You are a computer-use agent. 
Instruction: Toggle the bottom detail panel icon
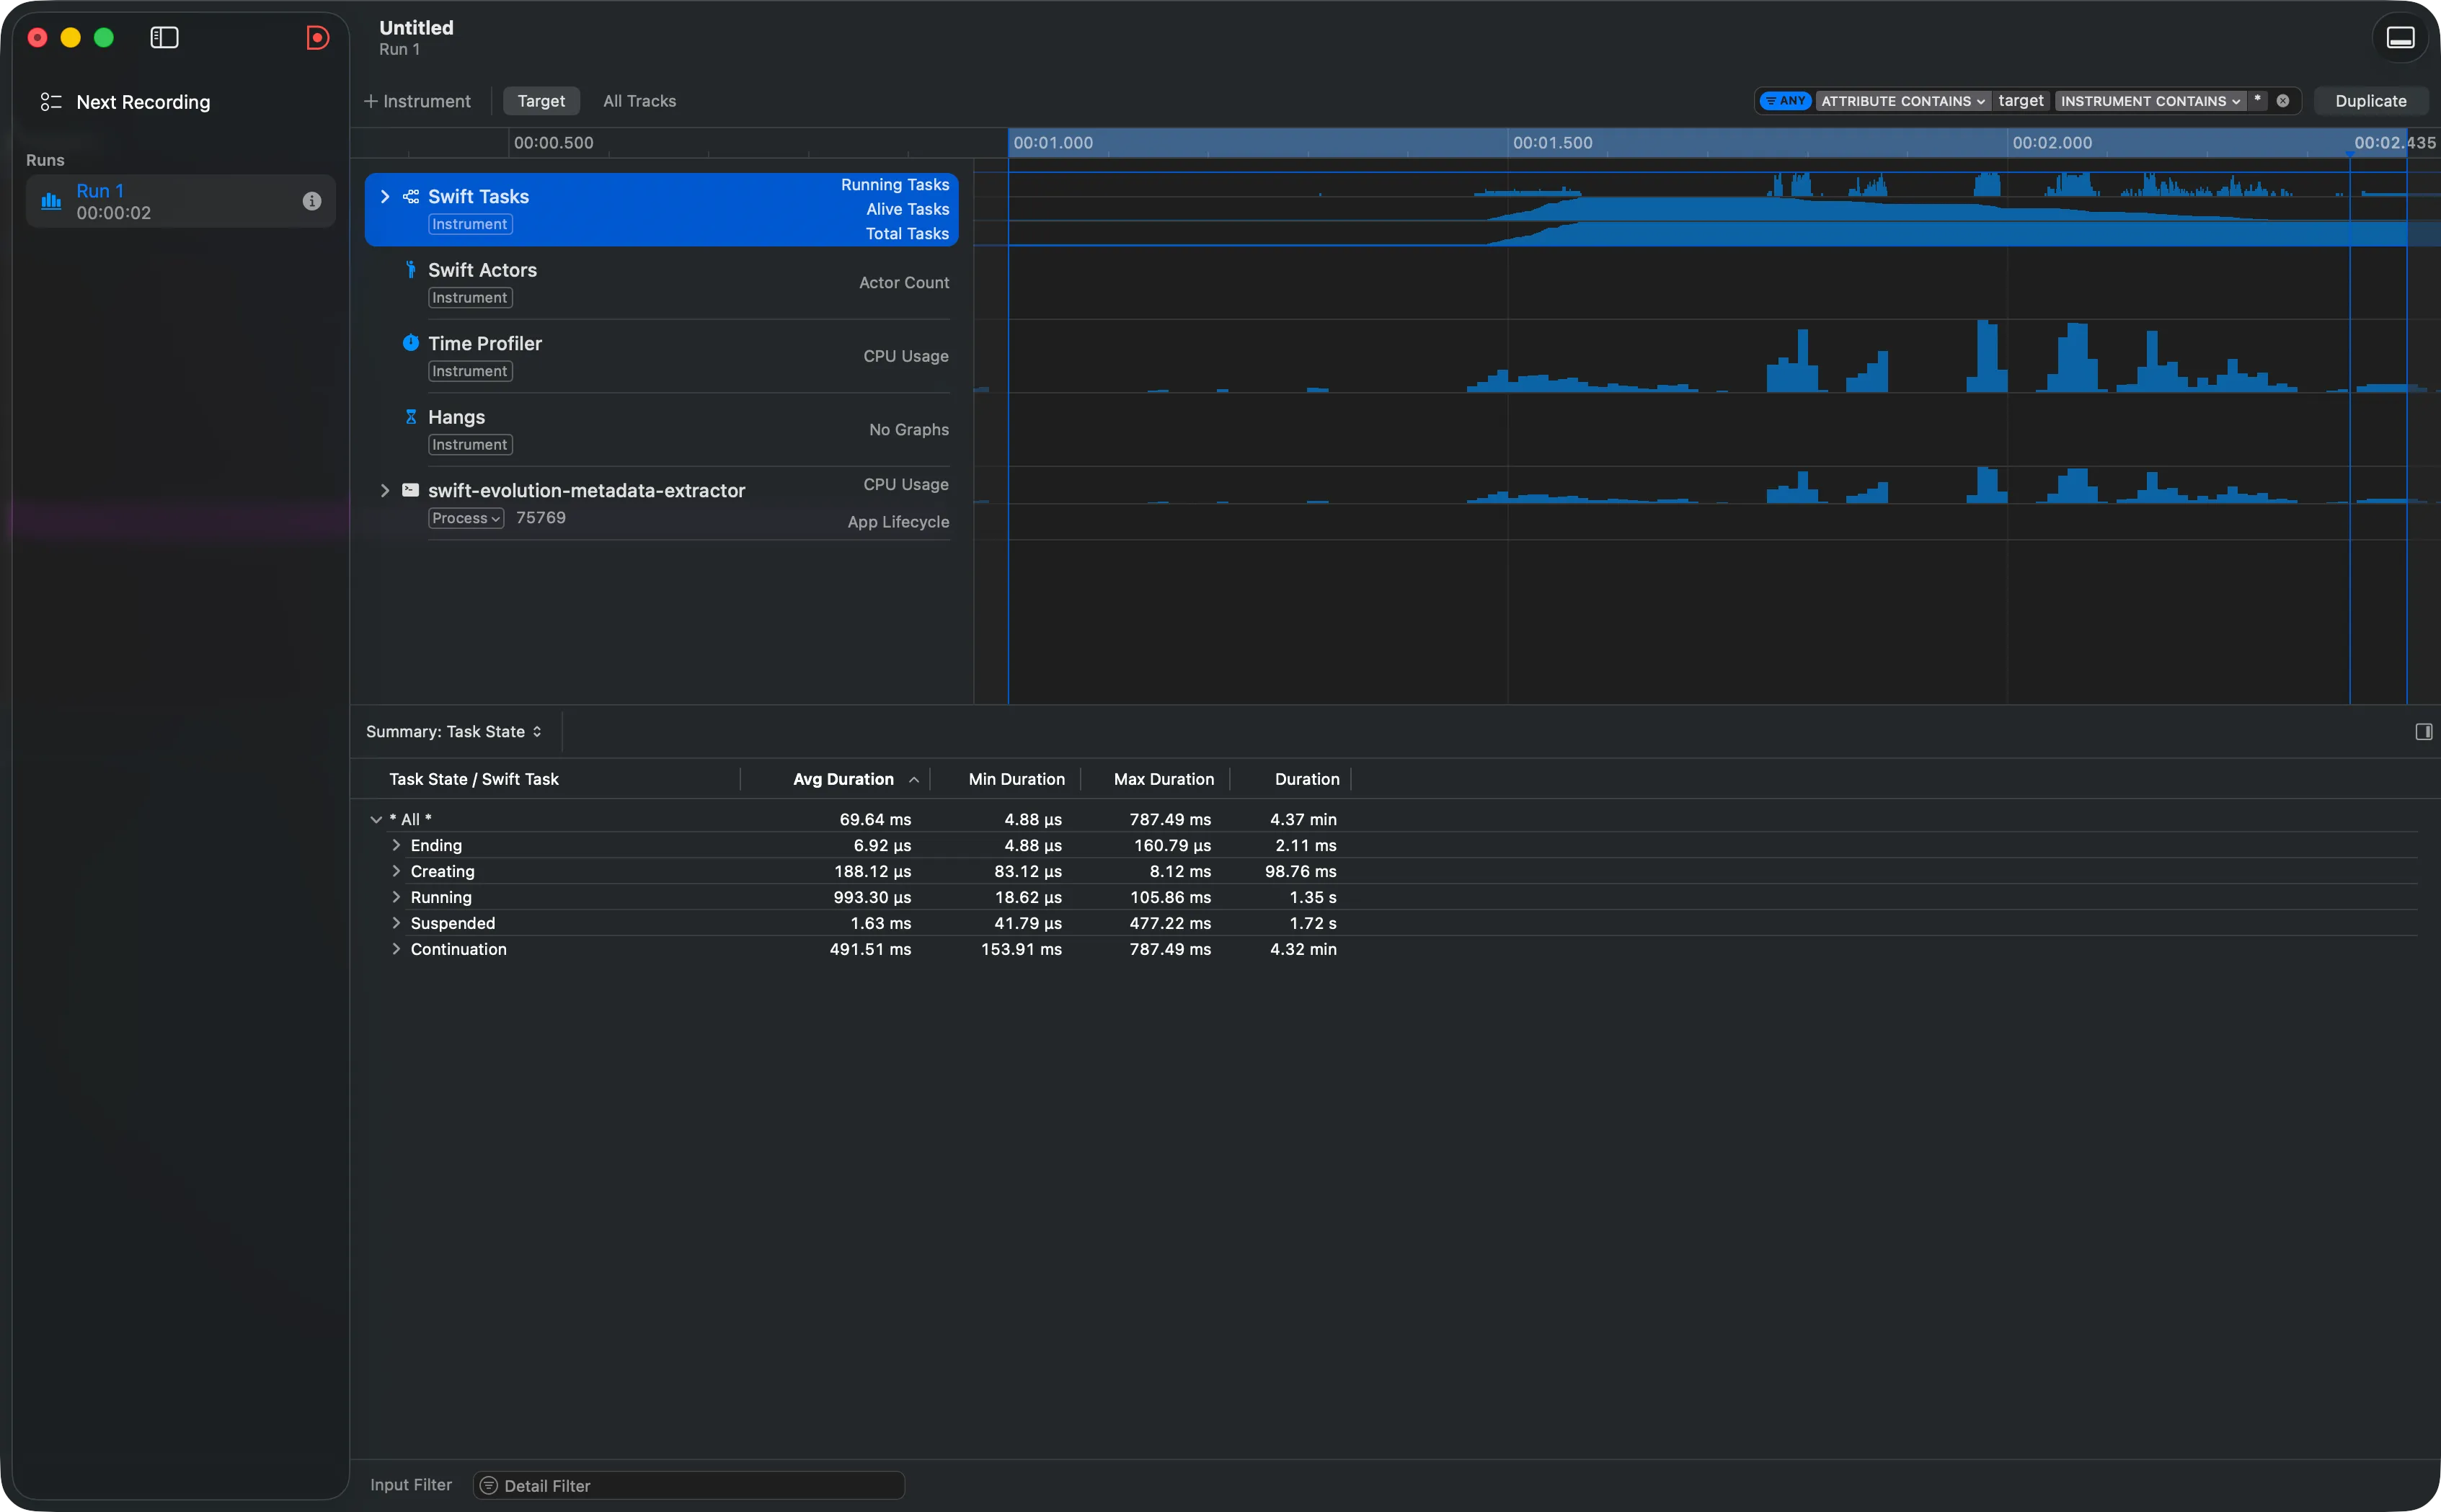coord(2401,38)
